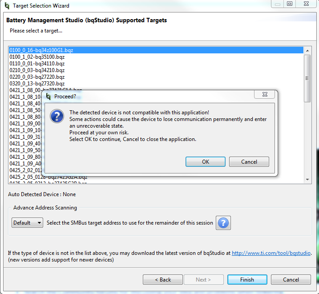This screenshot has height=294, width=319.
Task: Select the 0421_1_08_40 target row
Action: point(25,104)
